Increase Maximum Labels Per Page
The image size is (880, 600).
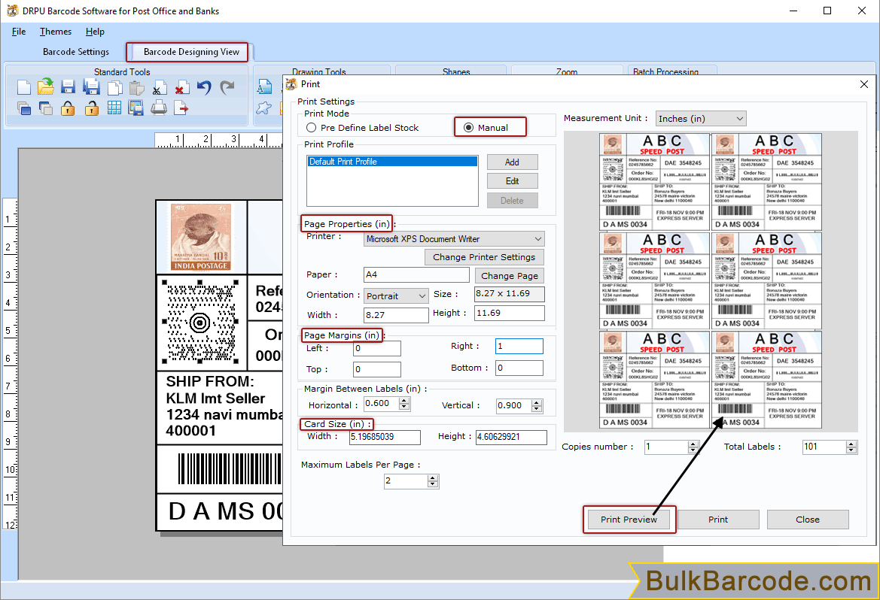[432, 478]
